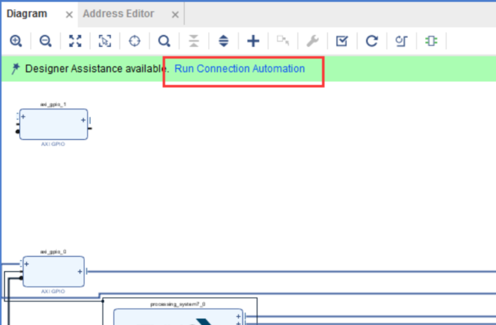Click the Zoom In toolbar icon
This screenshot has width=496, height=325.
click(x=16, y=41)
